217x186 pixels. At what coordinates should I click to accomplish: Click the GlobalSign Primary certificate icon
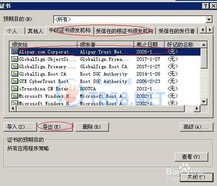coord(14,66)
